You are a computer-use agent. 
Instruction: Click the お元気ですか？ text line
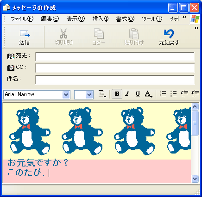[38, 163]
